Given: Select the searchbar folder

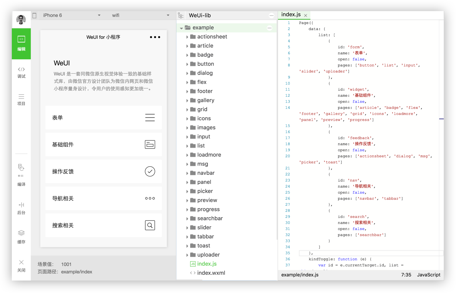Looking at the screenshot, I should [226, 219].
